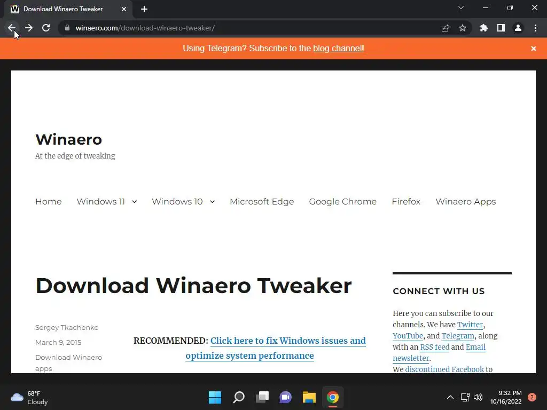
Task: Click the winaero.com address bar URL
Action: 145,28
